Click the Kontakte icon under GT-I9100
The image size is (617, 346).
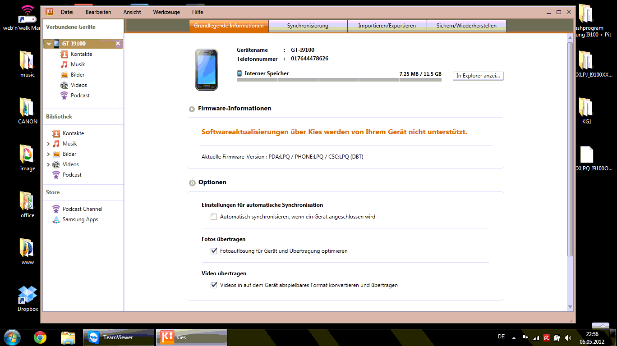coord(64,54)
